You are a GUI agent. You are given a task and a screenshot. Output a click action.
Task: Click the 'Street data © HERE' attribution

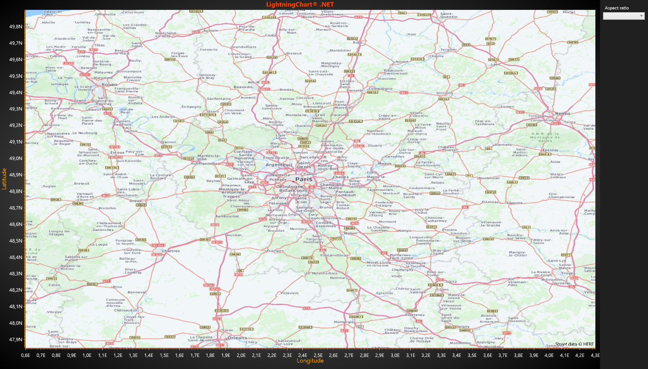point(575,344)
